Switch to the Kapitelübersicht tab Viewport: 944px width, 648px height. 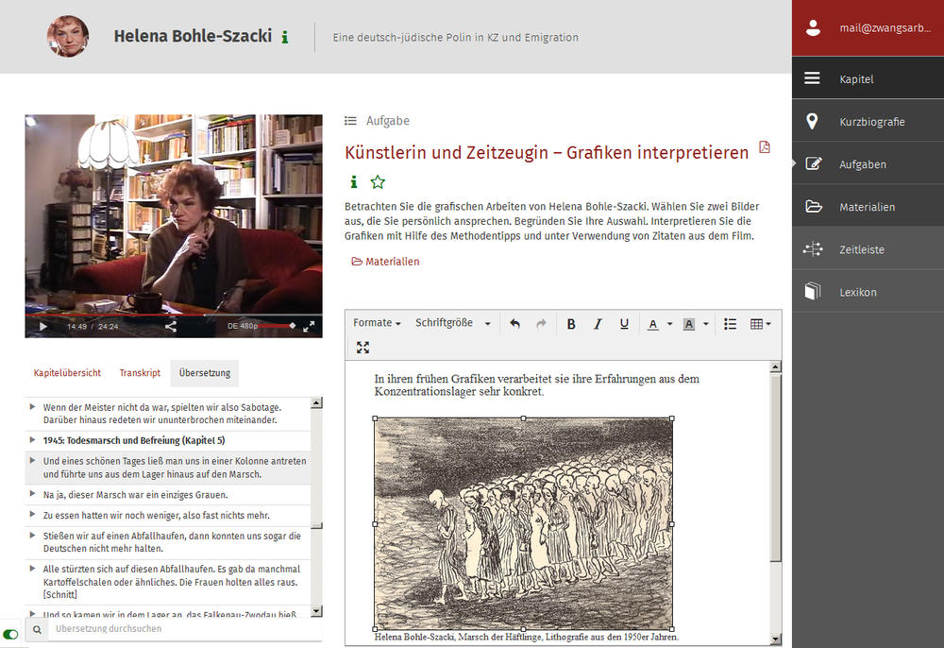coord(67,373)
